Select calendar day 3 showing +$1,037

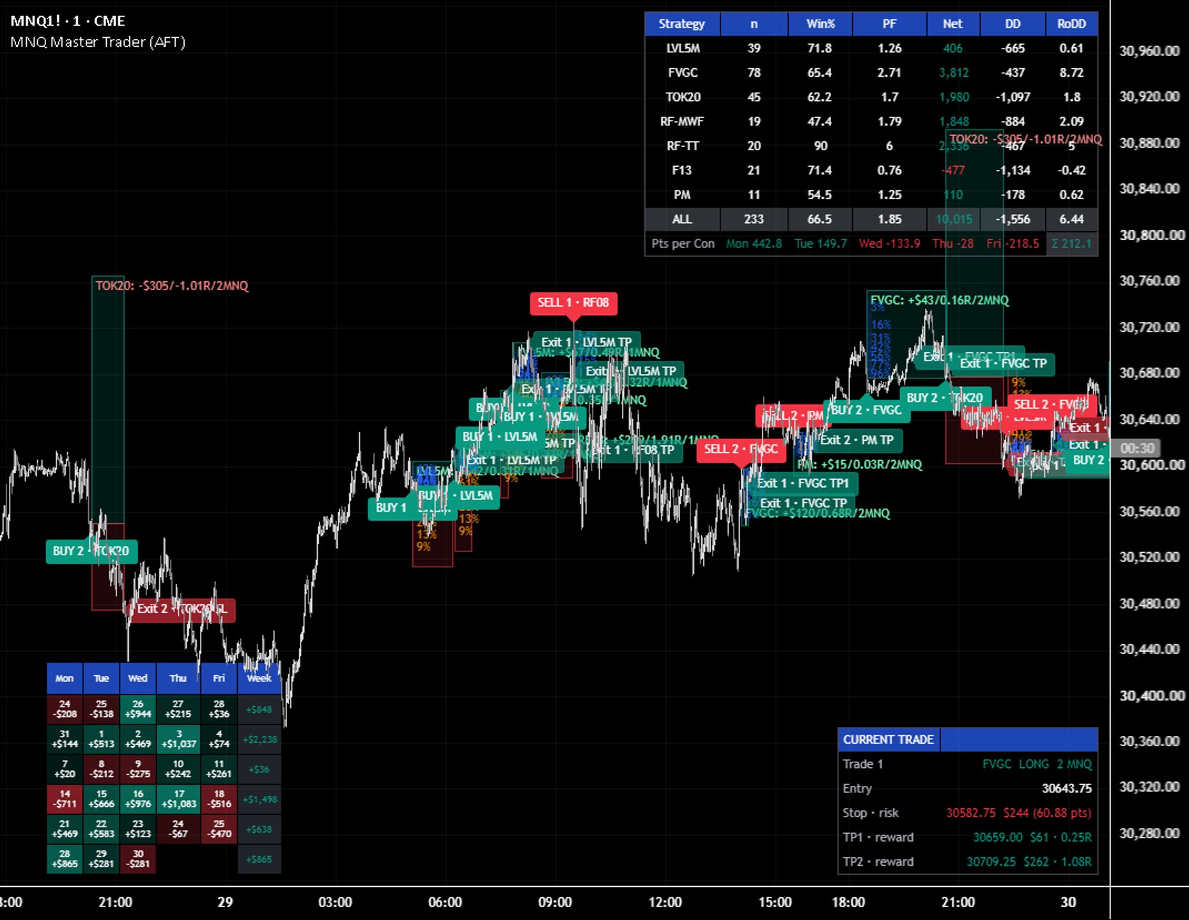coord(178,739)
